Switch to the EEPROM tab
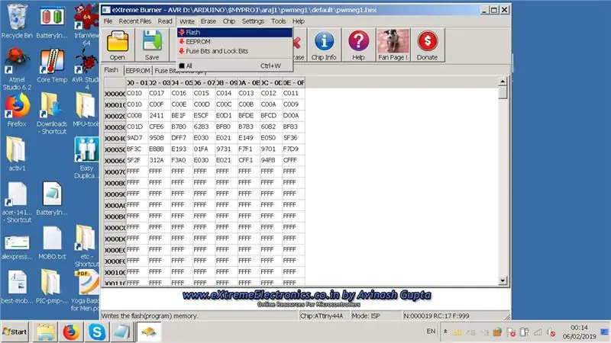The image size is (611, 343). coord(137,71)
